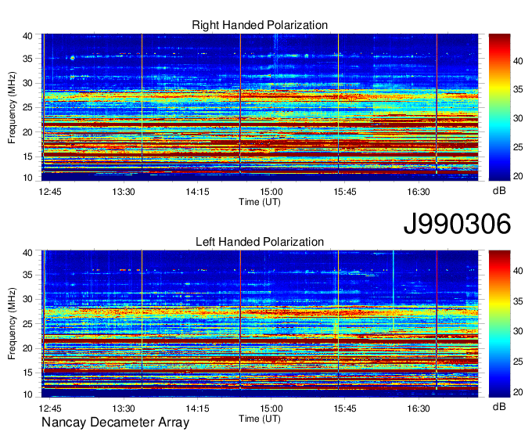Click 10 MHz frequency tick of right-handed plot

tap(27, 178)
